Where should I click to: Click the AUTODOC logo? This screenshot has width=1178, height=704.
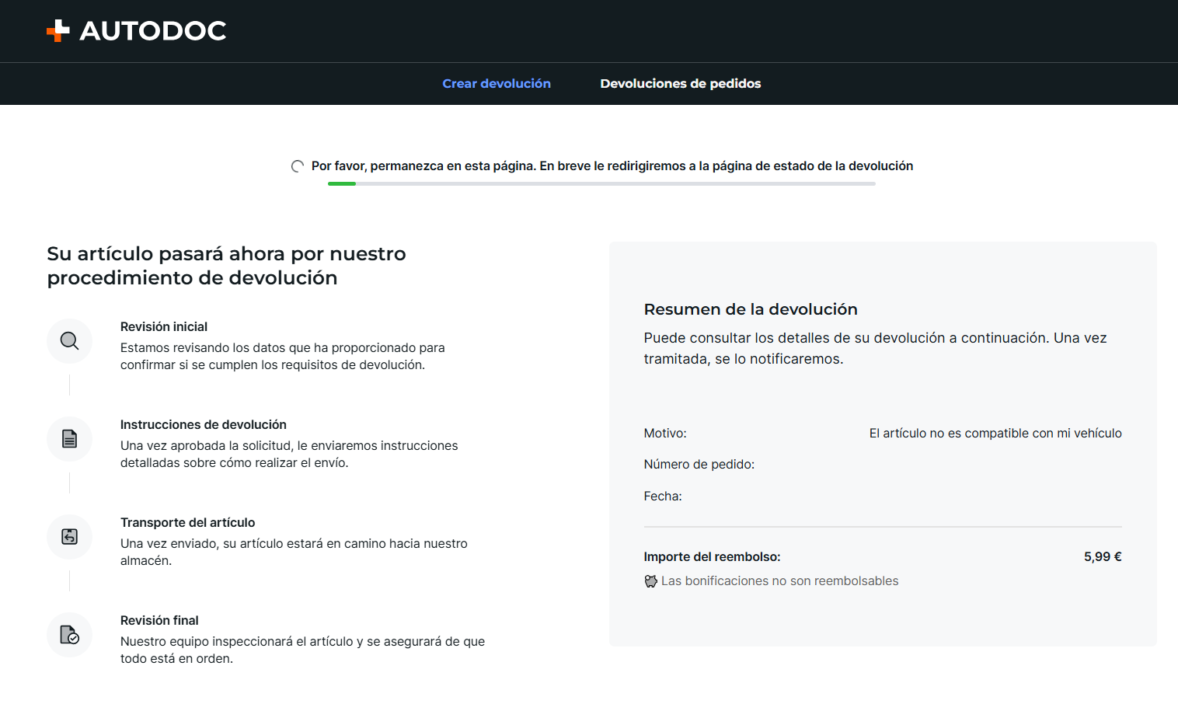(137, 31)
